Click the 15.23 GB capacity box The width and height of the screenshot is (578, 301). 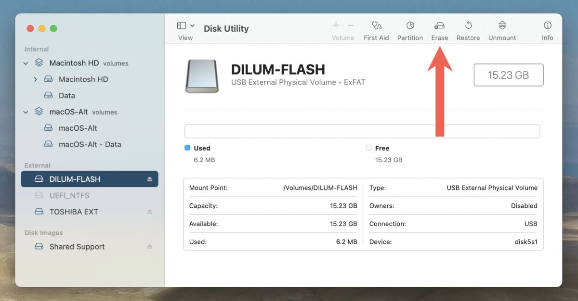click(508, 75)
